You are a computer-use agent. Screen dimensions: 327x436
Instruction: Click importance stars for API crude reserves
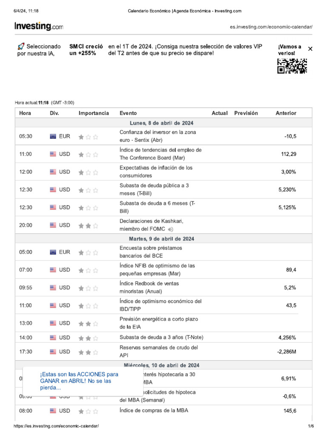click(88, 352)
